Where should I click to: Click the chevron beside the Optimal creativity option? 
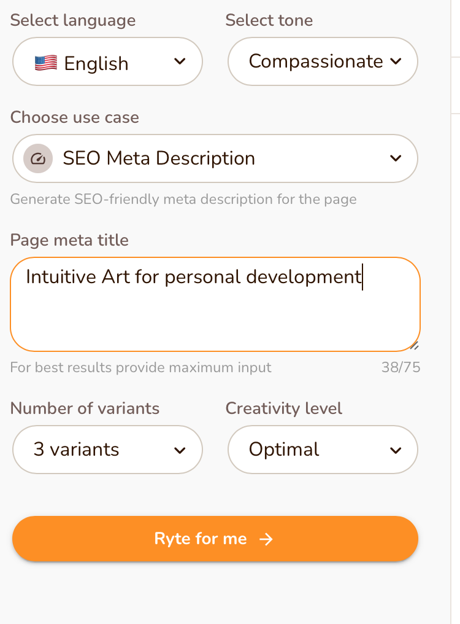tap(396, 450)
